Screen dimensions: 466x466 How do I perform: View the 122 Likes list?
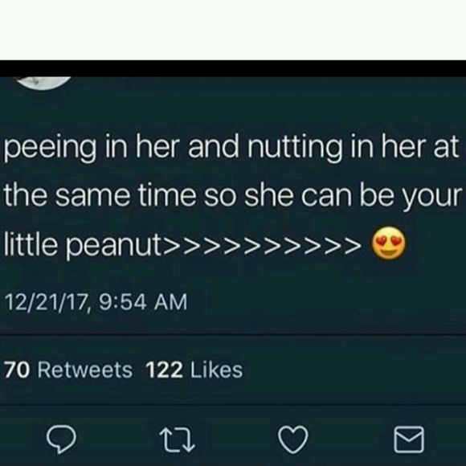click(194, 370)
